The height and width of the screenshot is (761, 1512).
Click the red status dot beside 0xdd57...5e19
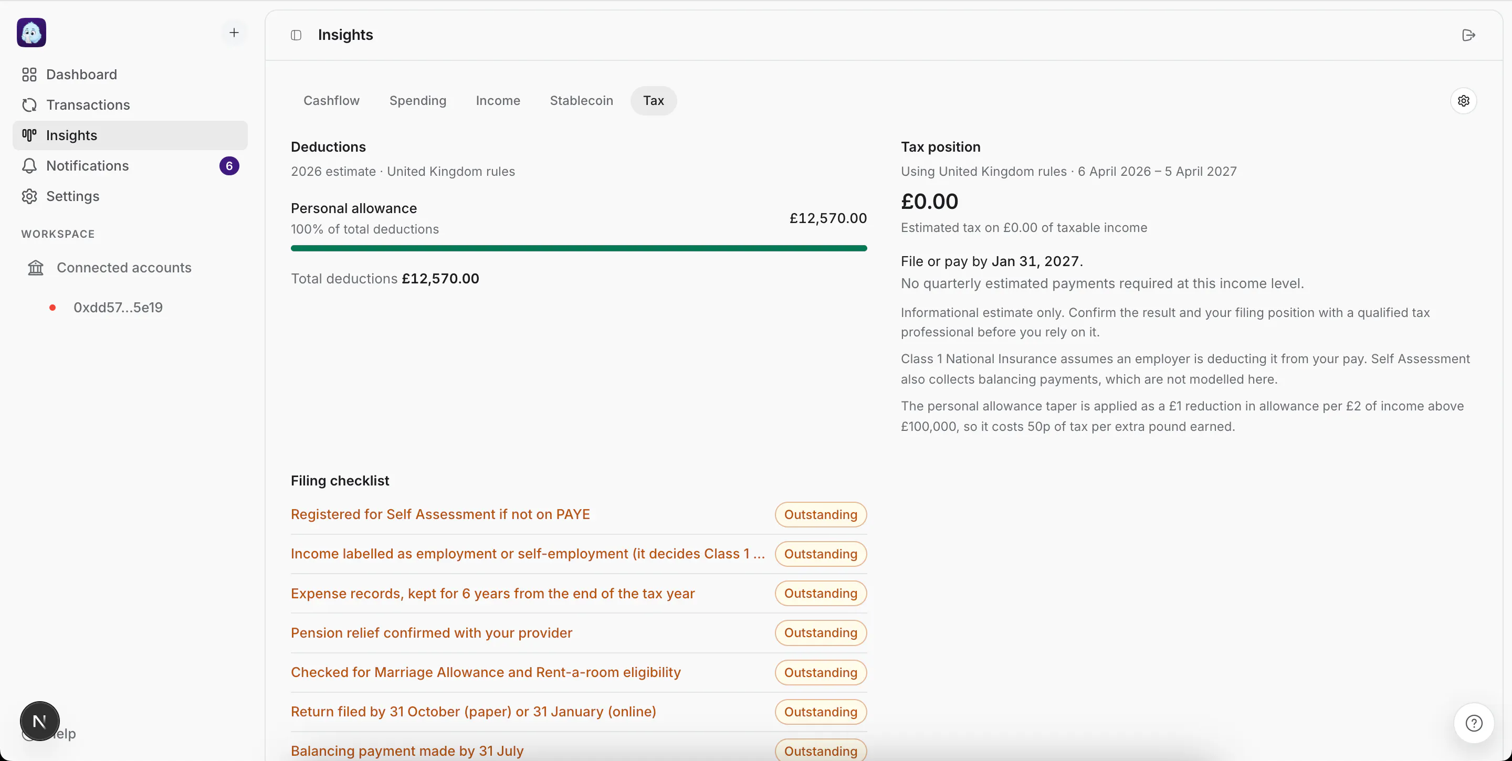point(53,308)
